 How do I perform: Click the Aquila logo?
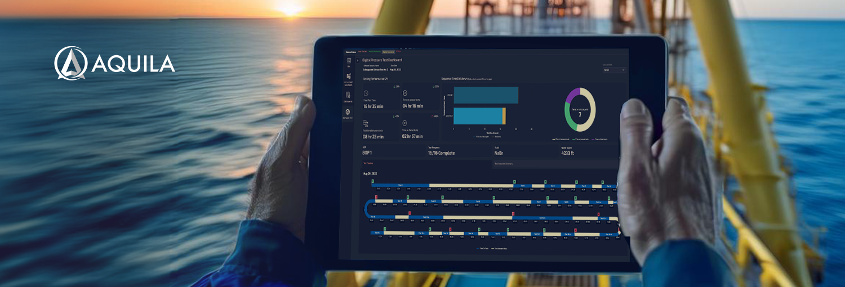(x=115, y=63)
